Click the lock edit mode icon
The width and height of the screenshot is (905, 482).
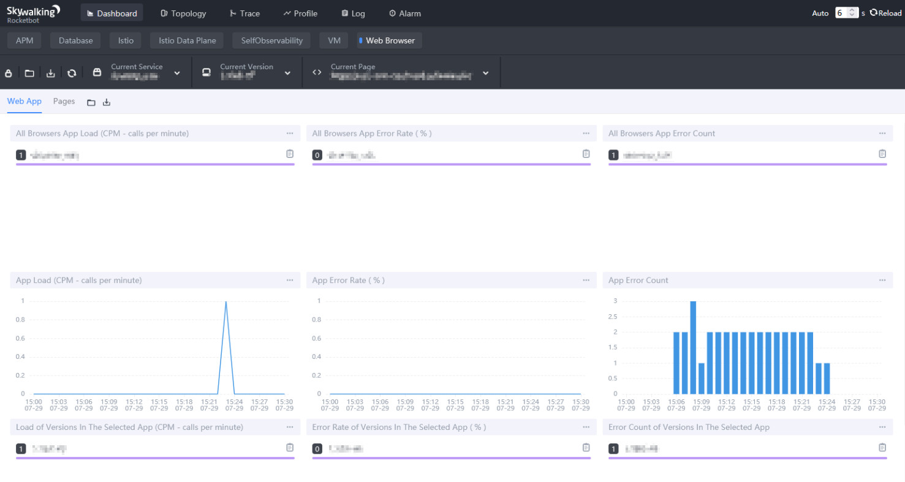coord(9,73)
